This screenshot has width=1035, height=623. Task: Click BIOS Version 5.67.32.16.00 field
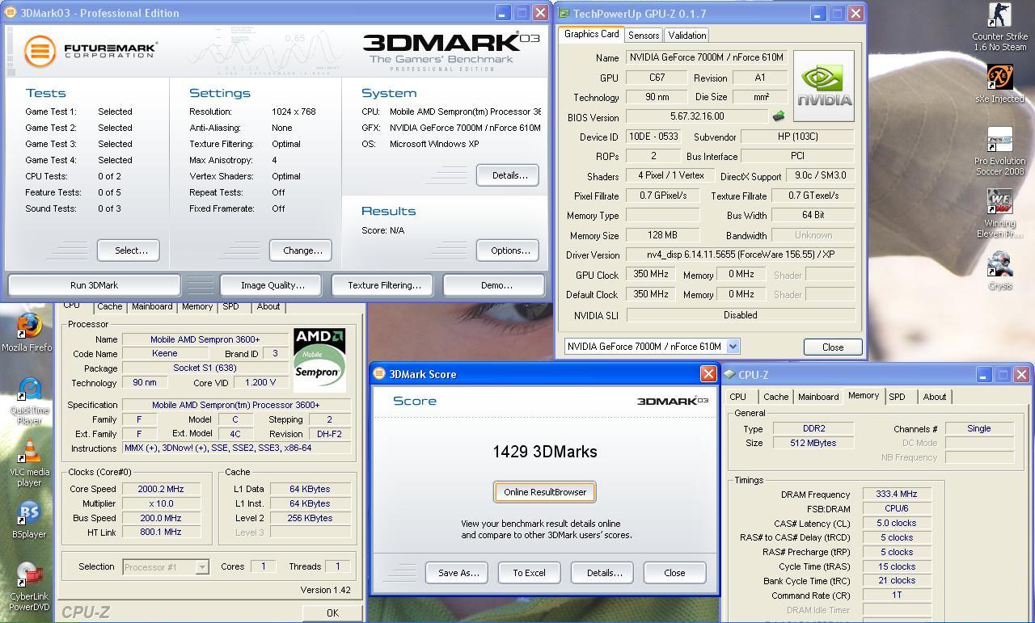tap(697, 117)
